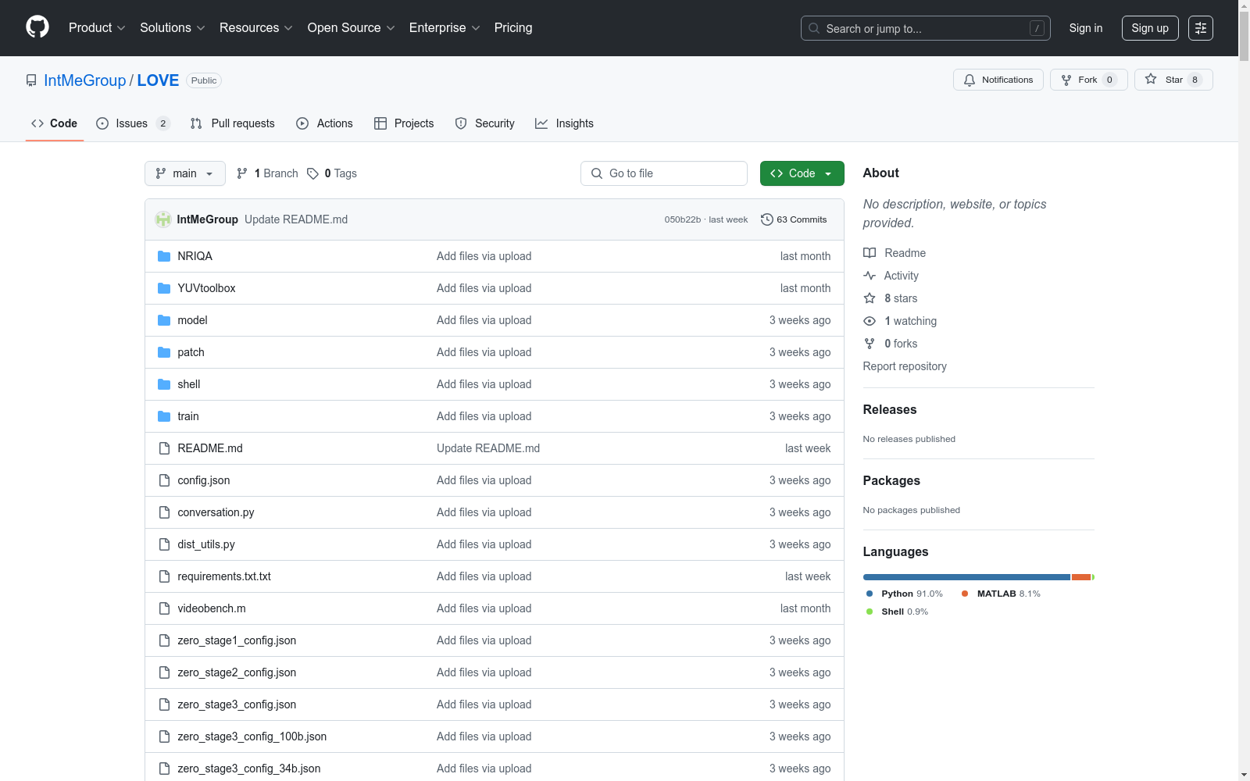The height and width of the screenshot is (781, 1250).
Task: Expand the Open Source menu
Action: pos(352,28)
